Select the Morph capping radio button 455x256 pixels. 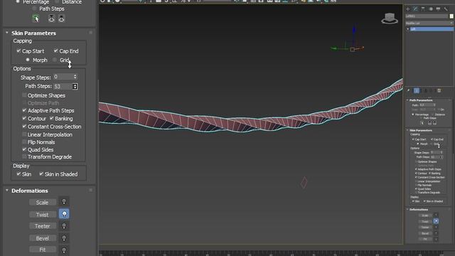tap(28, 60)
